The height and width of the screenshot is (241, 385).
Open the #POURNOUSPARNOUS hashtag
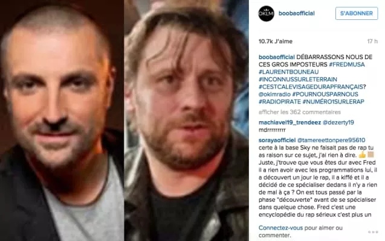pos(325,94)
